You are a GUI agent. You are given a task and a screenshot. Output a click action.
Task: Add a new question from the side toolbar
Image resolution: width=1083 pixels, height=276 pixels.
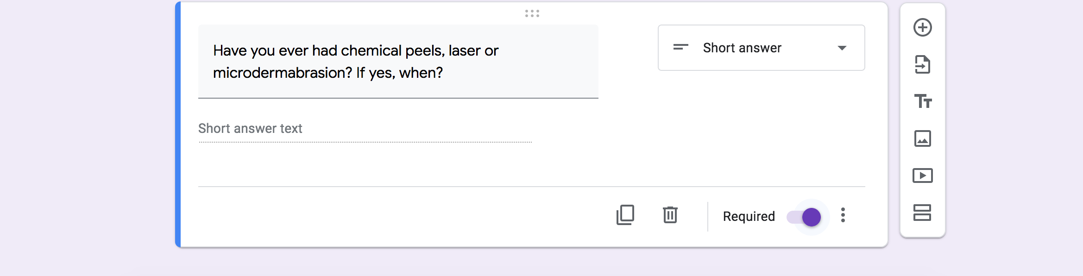(922, 27)
